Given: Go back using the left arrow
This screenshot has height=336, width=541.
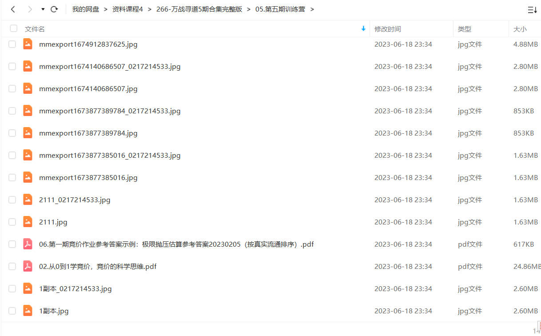Looking at the screenshot, I should tap(13, 9).
